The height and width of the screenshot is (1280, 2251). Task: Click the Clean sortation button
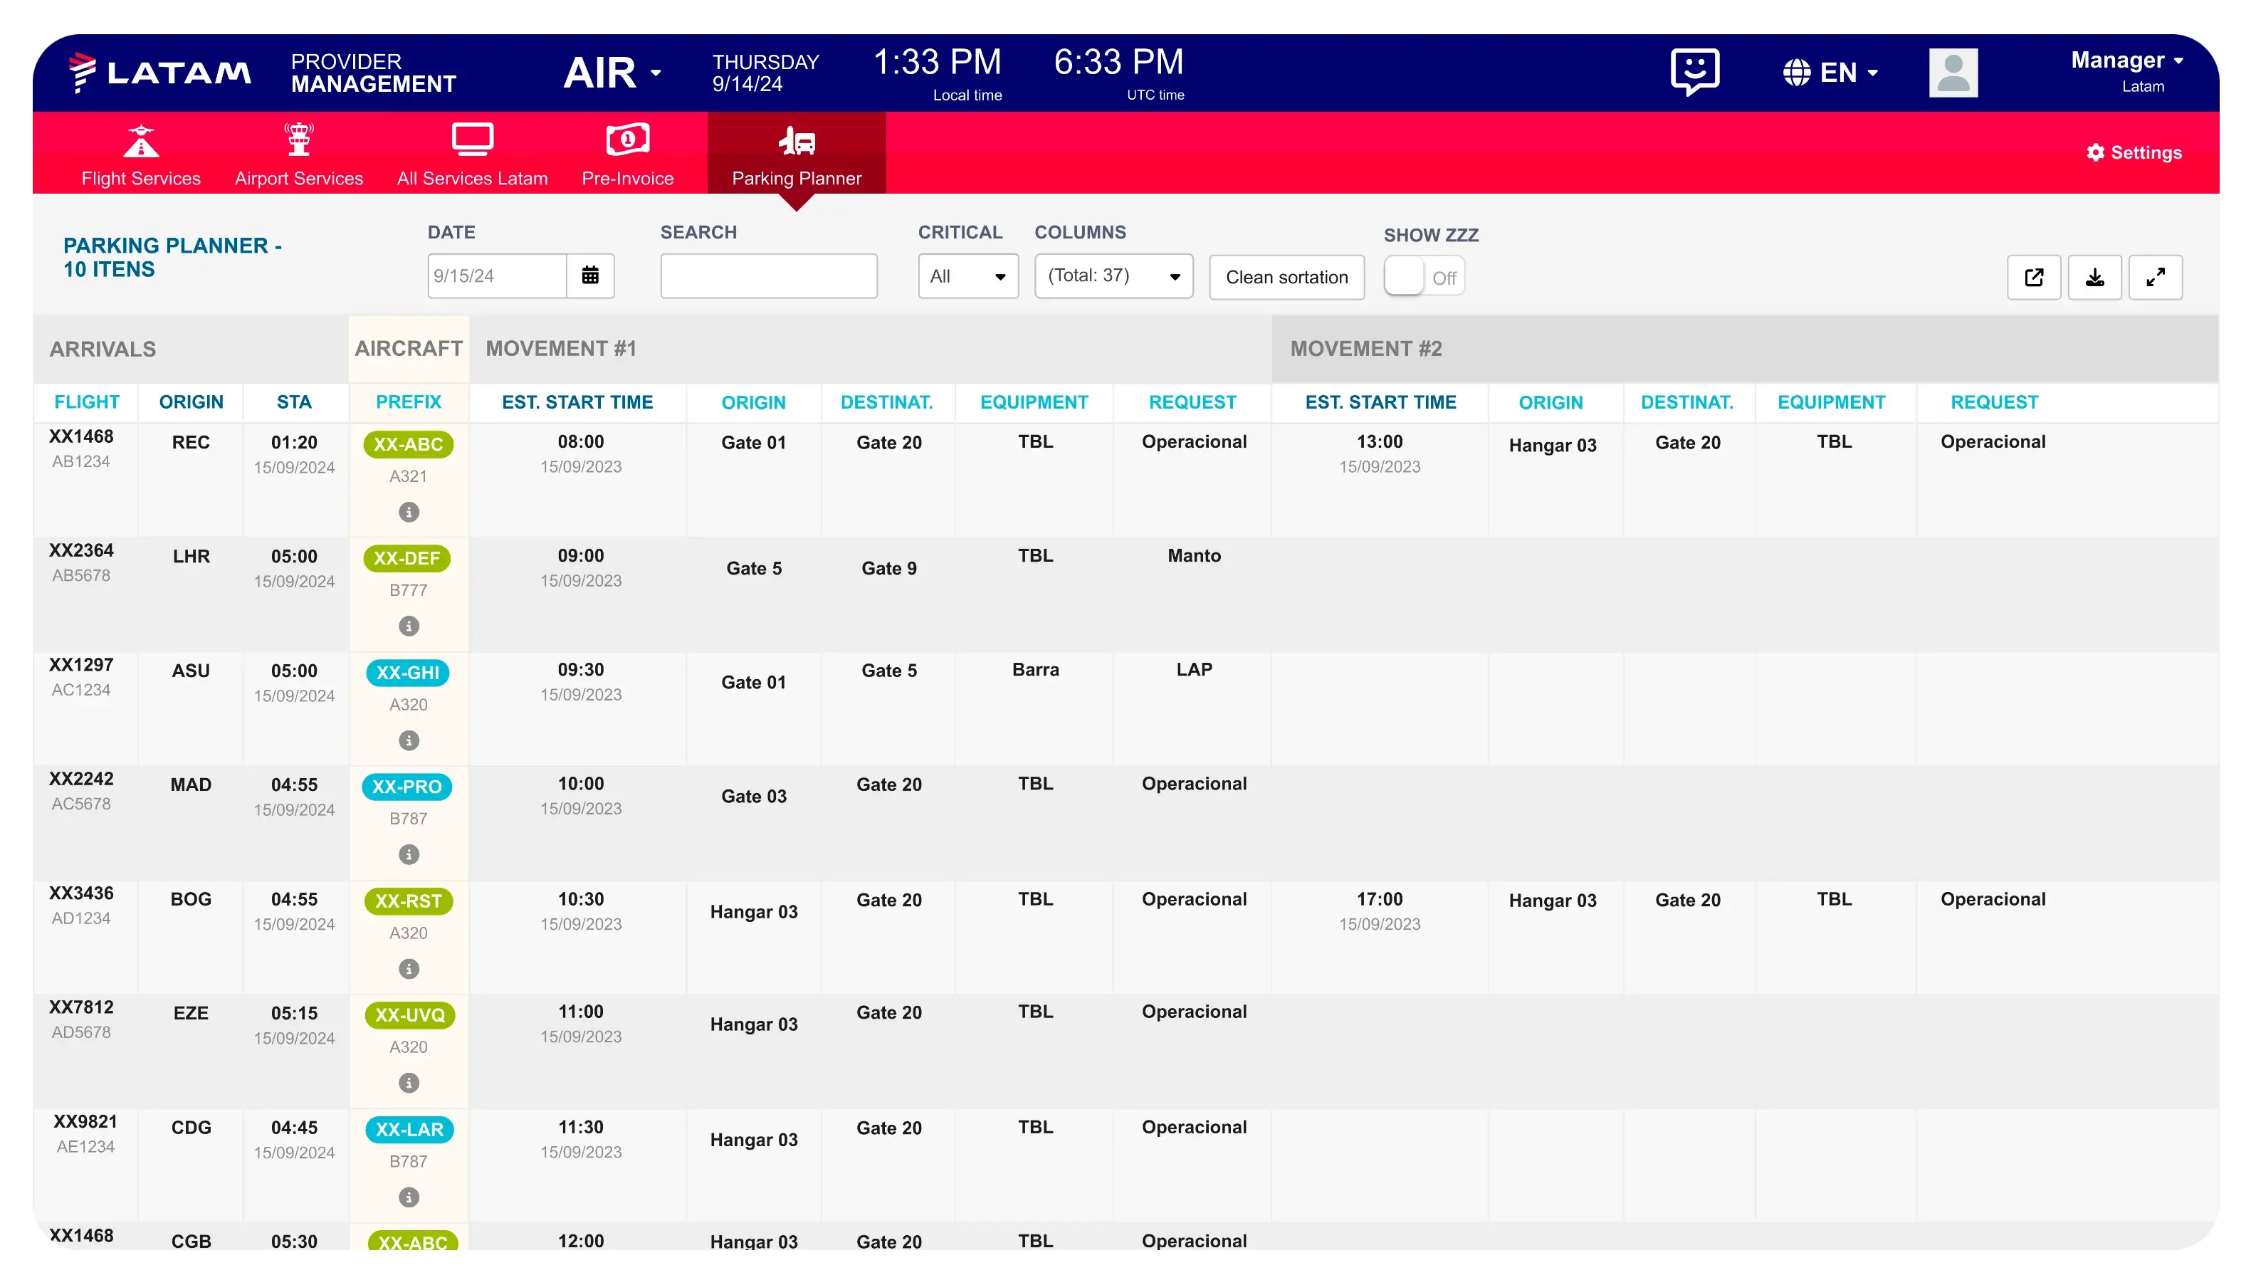1286,277
